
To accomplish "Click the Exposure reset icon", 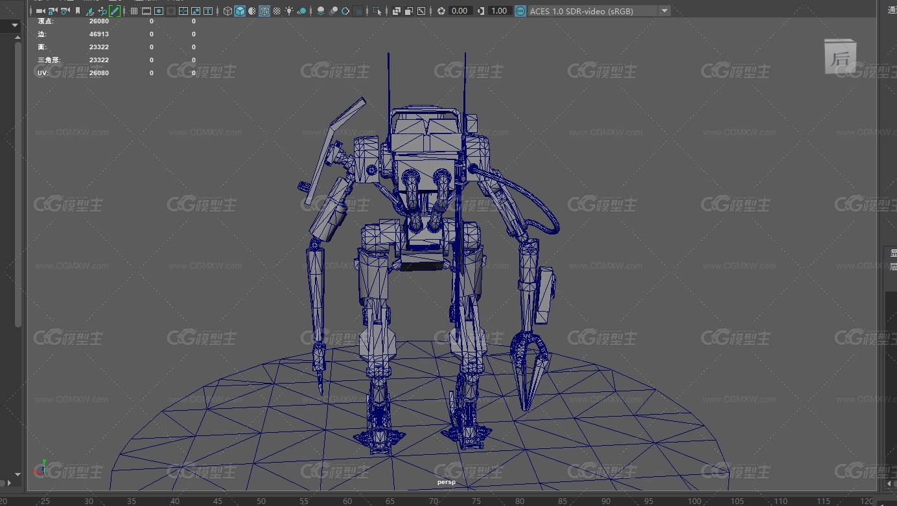I will click(x=441, y=11).
